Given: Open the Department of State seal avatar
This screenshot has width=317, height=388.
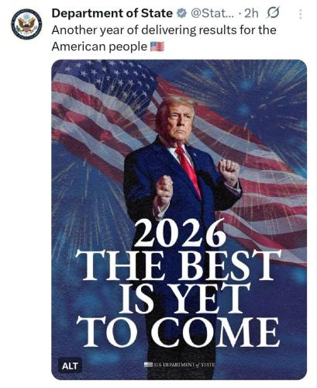Looking at the screenshot, I should tap(26, 24).
